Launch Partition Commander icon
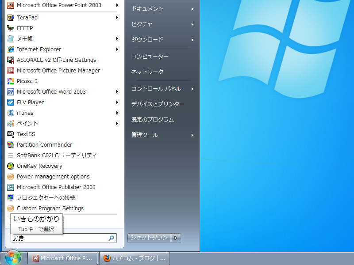Screen dimensions: 354x265 (10, 144)
